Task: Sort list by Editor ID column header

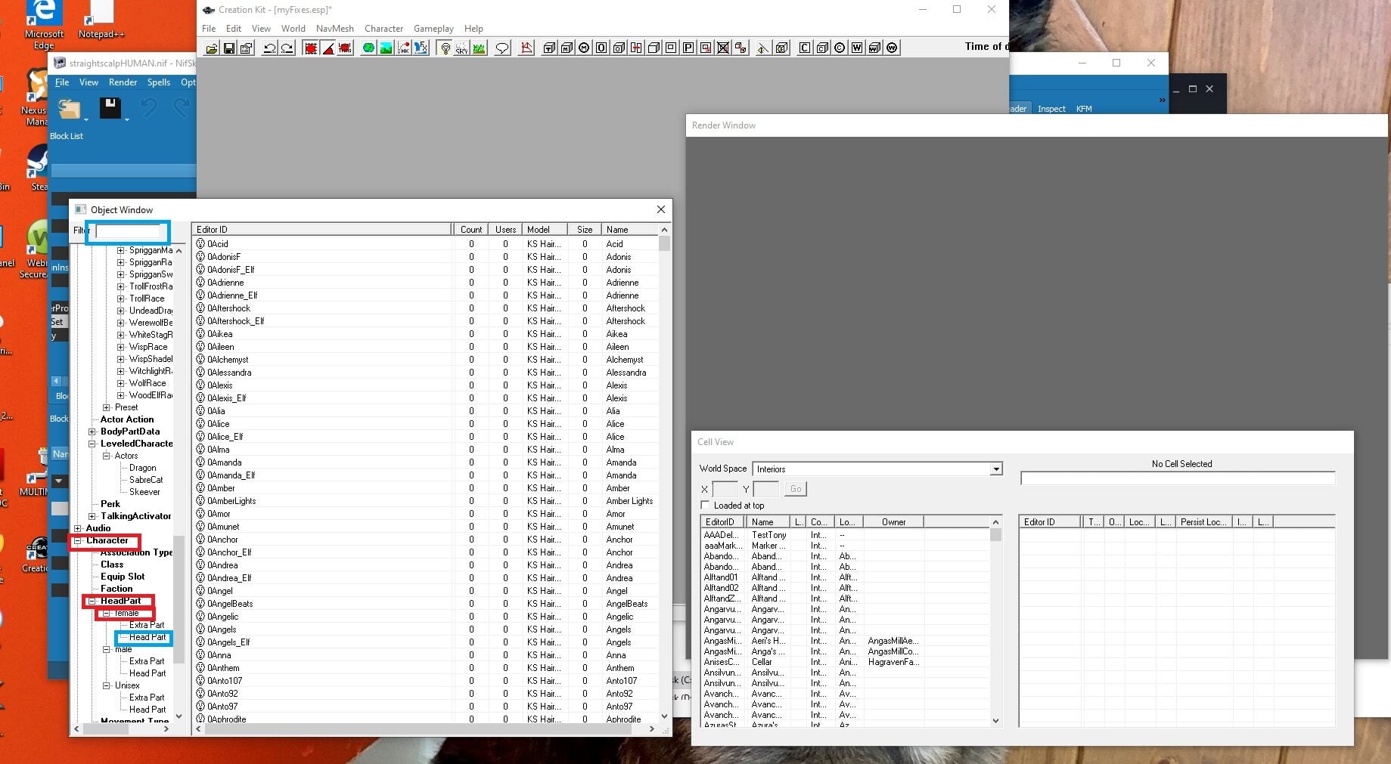Action: pyautogui.click(x=321, y=229)
